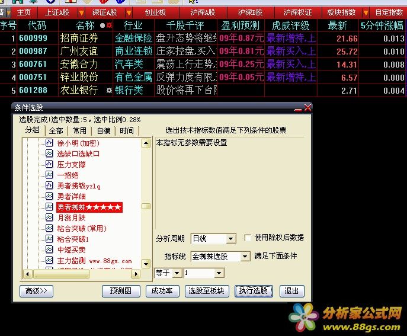
Task: Click the 高级>> button
Action: tap(36, 291)
